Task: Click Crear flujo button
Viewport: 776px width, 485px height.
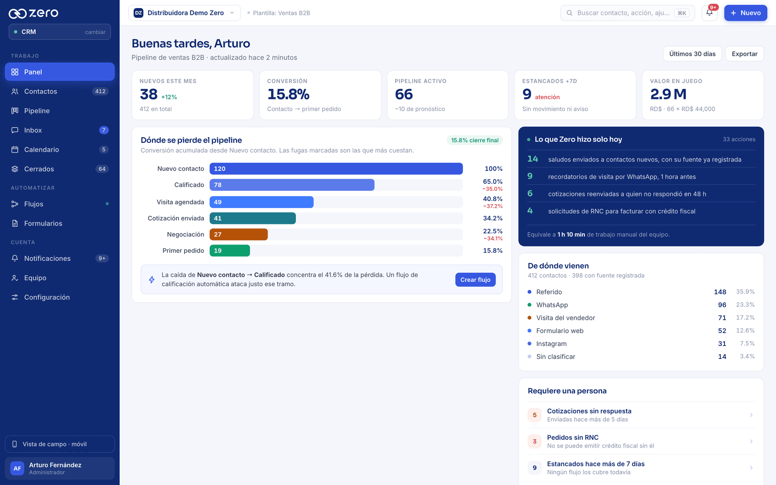Action: 475,280
